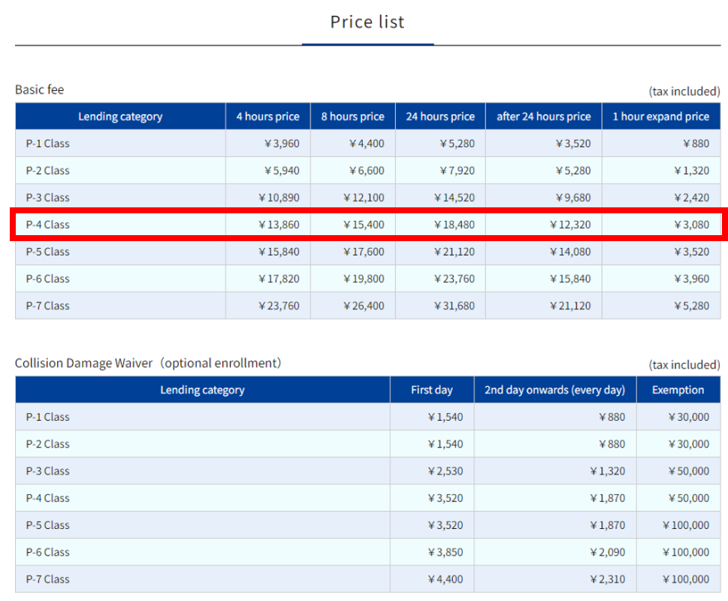Viewport: 728px width, 601px height.
Task: Click P-6 Class waiver first day ¥3,850
Action: [x=446, y=552]
